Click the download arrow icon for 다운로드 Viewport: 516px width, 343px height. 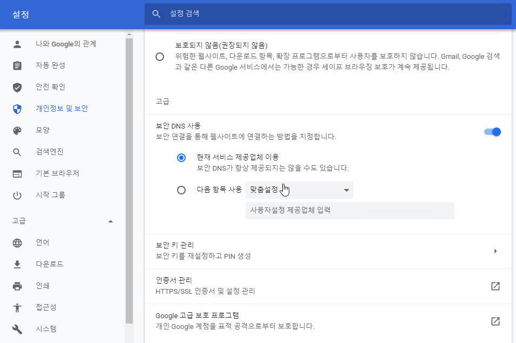17,264
